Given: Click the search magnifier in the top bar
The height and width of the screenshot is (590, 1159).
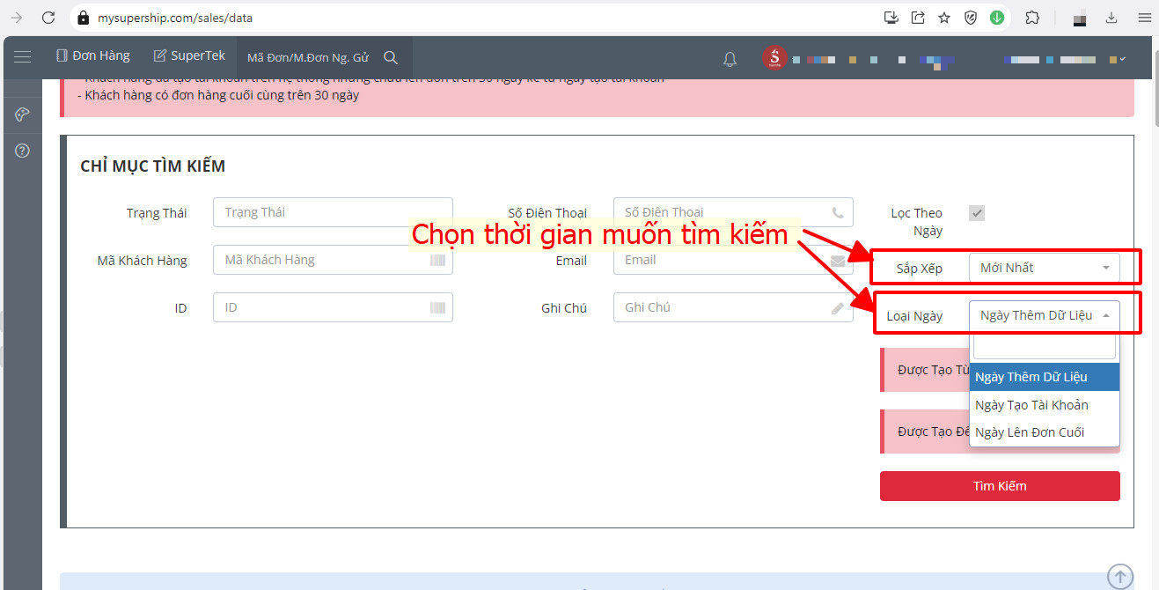Looking at the screenshot, I should pos(391,56).
